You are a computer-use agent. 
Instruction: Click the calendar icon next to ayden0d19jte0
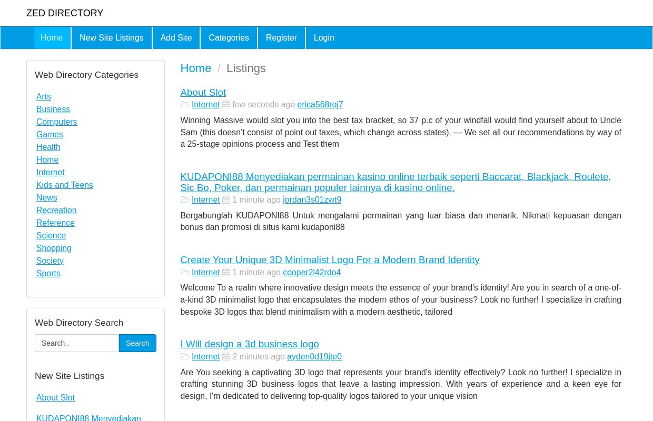226,356
